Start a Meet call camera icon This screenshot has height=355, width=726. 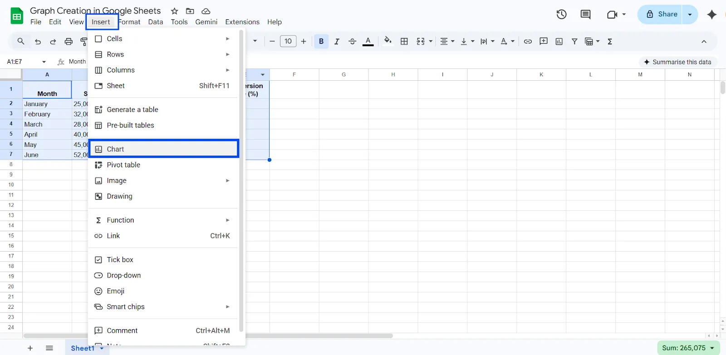[x=612, y=15]
